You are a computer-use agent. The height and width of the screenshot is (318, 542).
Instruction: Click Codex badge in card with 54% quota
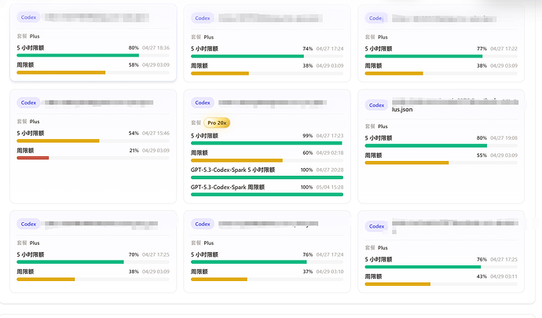pos(28,103)
